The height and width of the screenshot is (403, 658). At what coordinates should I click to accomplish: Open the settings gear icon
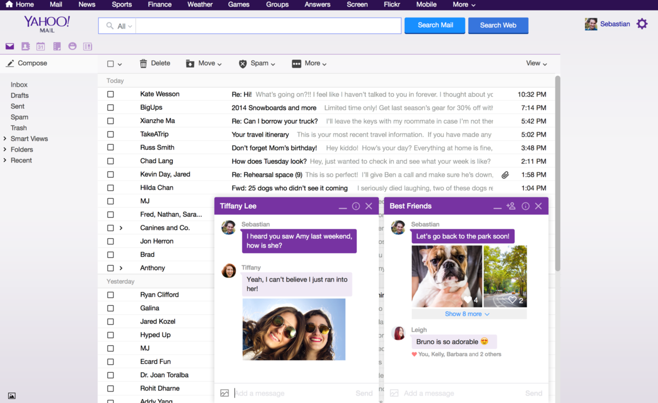pos(642,24)
